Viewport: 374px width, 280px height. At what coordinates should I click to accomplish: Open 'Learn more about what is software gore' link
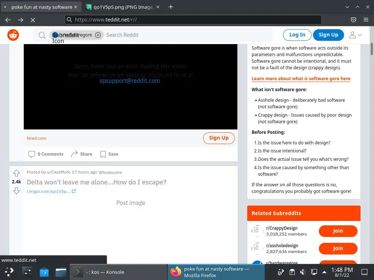pyautogui.click(x=301, y=79)
